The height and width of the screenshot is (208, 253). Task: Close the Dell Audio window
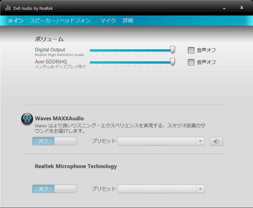click(x=242, y=8)
